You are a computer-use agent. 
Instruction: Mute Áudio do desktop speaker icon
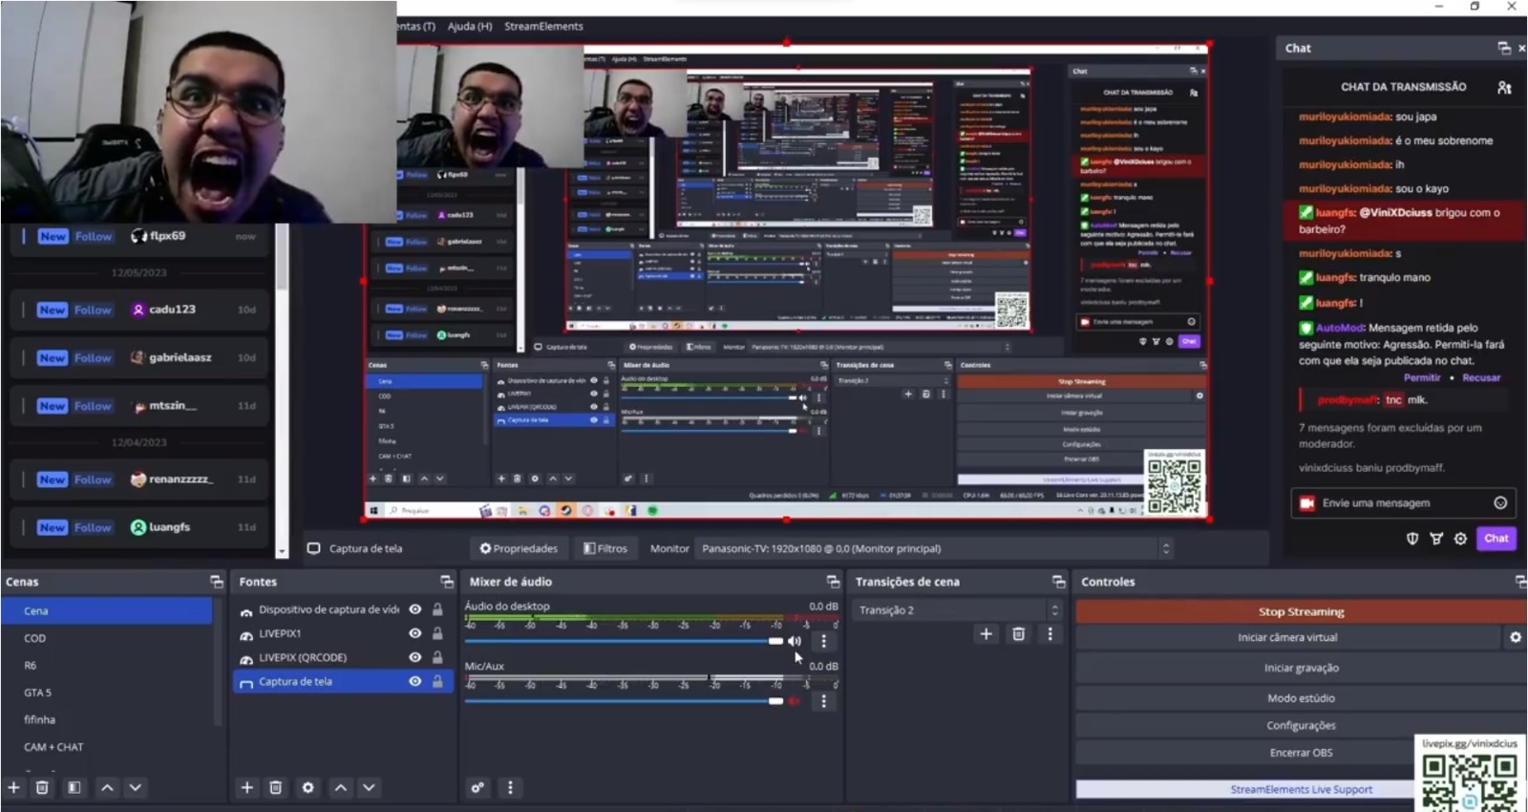pos(795,641)
